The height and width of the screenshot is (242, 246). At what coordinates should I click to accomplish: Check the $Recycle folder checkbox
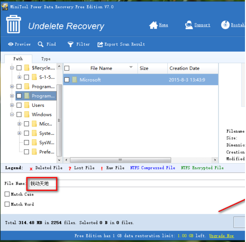[19, 68]
